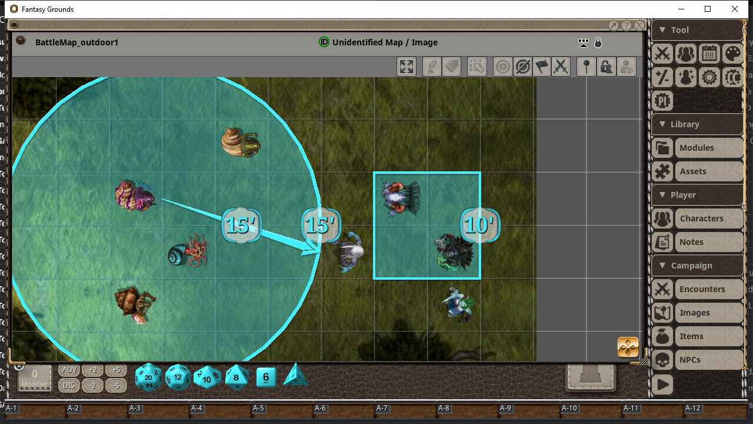Screen dimensions: 753x424
Task: Toggle the player visibility icon in map toolbar
Action: 627,67
